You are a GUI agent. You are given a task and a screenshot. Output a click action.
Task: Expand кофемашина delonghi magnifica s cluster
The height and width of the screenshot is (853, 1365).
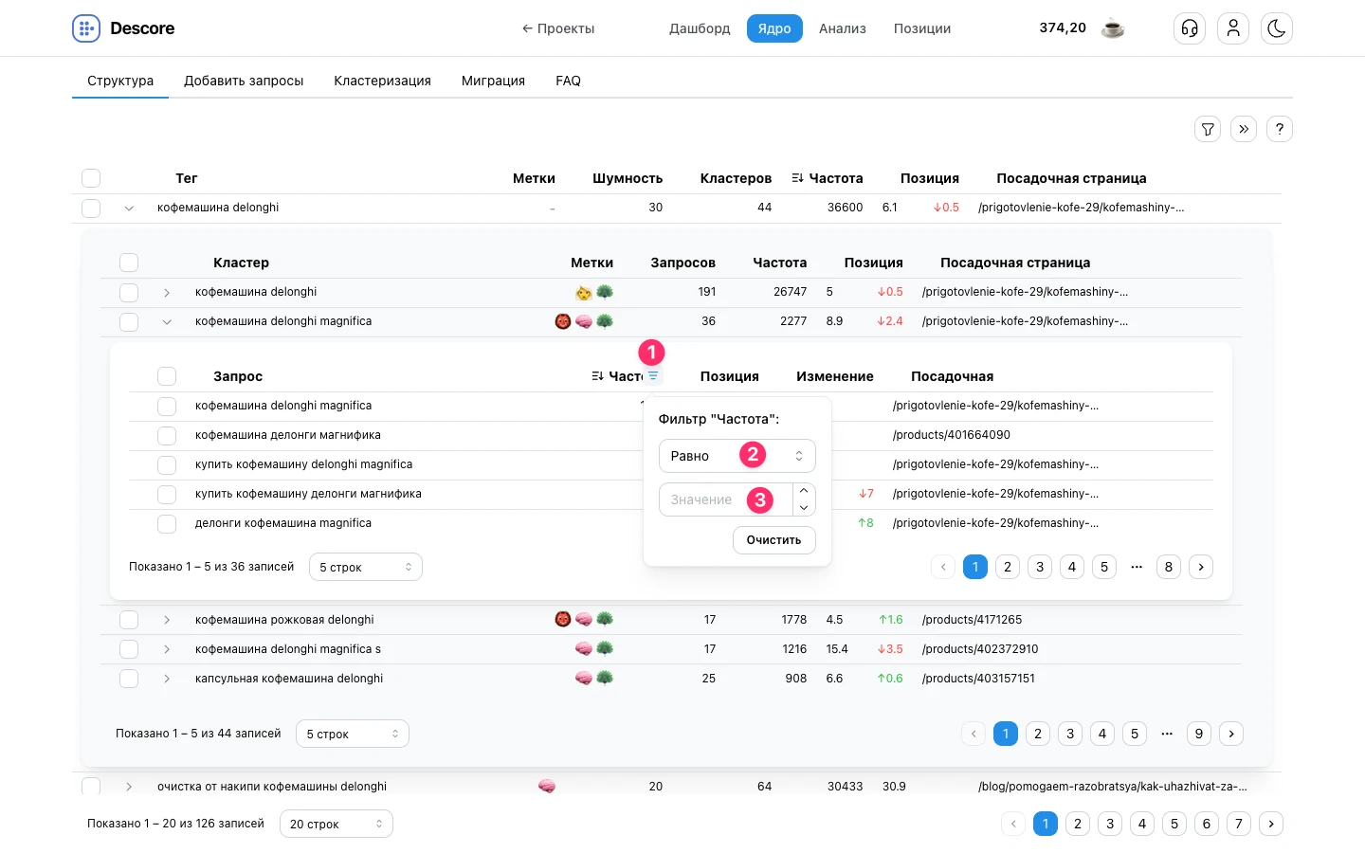(167, 649)
